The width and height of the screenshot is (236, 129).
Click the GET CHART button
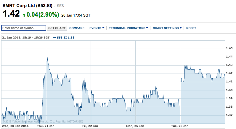click(57, 28)
